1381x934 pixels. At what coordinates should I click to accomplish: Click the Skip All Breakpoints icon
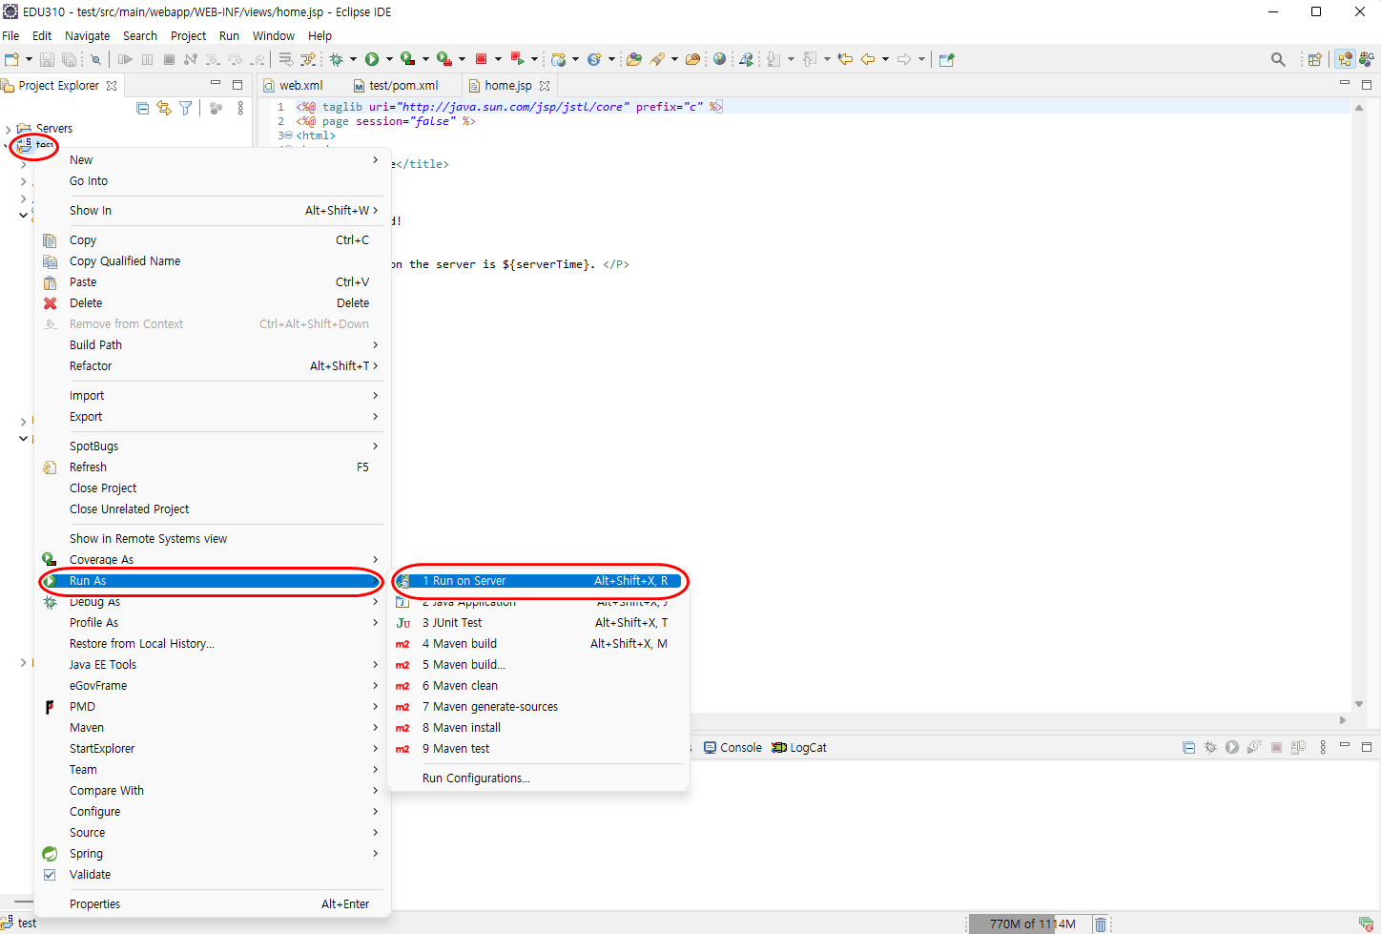tap(95, 59)
